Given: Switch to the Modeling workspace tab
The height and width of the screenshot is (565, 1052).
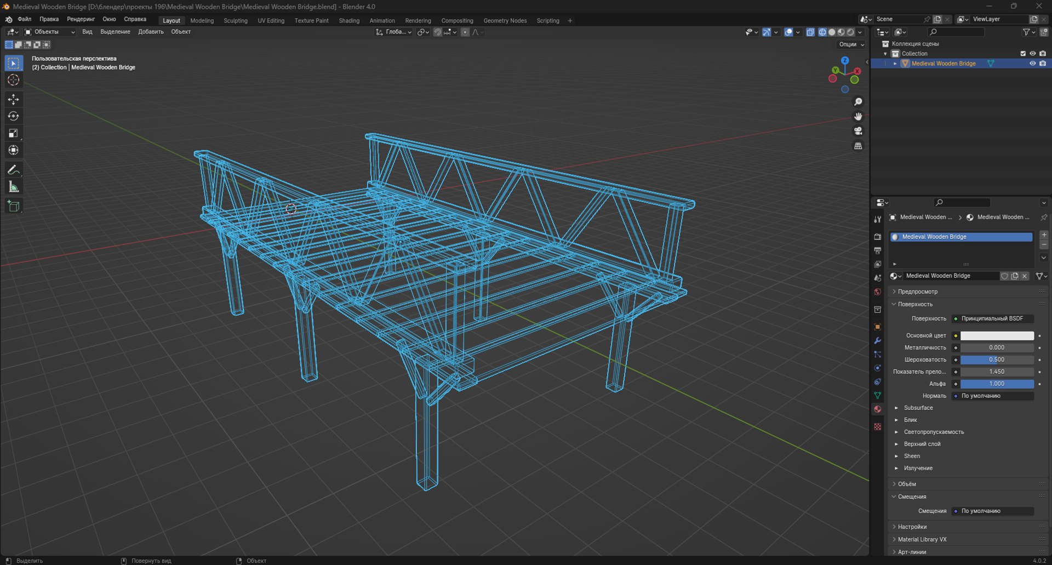Looking at the screenshot, I should 202,21.
